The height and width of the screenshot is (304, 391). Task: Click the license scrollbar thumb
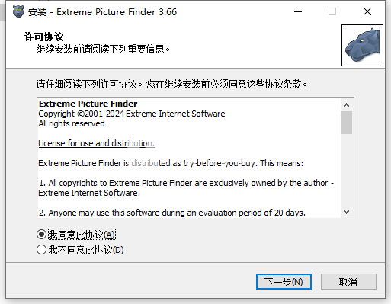[x=346, y=123]
